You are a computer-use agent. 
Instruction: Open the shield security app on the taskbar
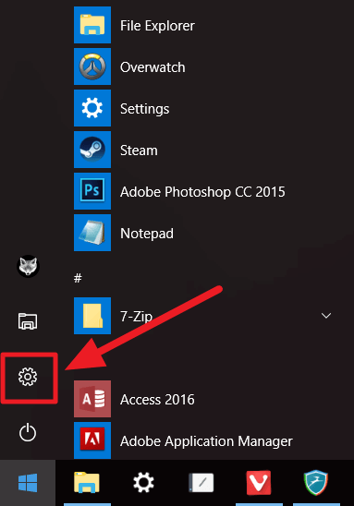tap(316, 483)
